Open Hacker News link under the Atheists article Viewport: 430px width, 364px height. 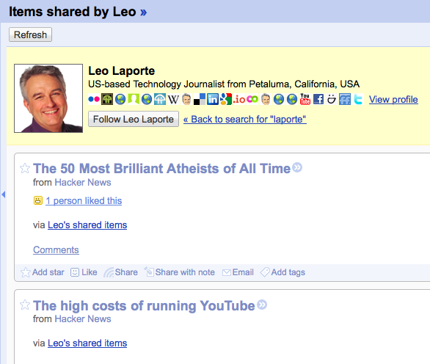(x=83, y=183)
